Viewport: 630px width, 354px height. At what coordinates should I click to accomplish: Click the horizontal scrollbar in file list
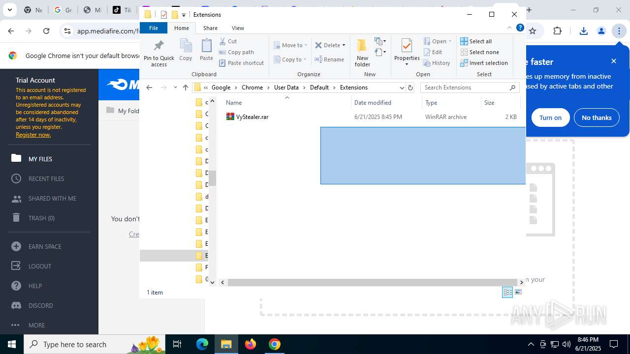(x=373, y=282)
